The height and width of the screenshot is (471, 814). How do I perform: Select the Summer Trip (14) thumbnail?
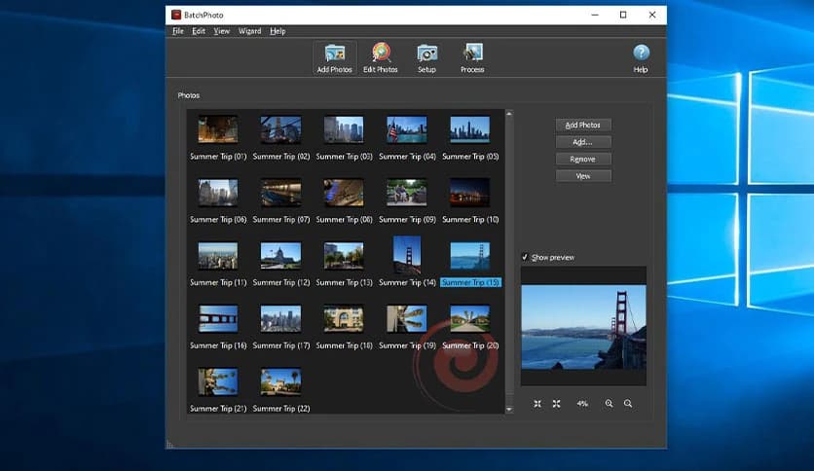click(x=407, y=256)
